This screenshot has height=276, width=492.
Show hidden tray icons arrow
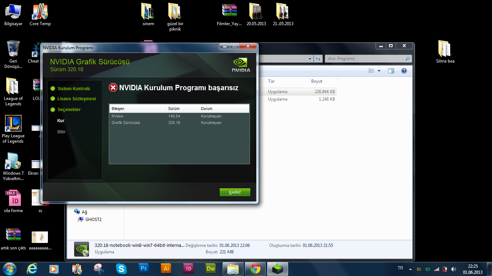pos(410,269)
